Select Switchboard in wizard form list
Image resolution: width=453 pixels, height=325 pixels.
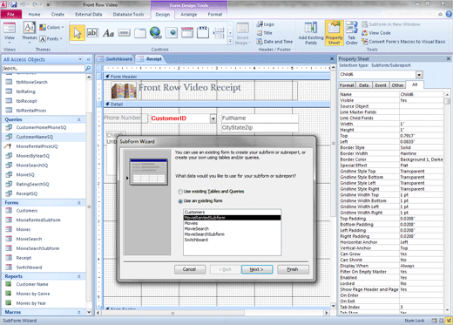click(232, 240)
